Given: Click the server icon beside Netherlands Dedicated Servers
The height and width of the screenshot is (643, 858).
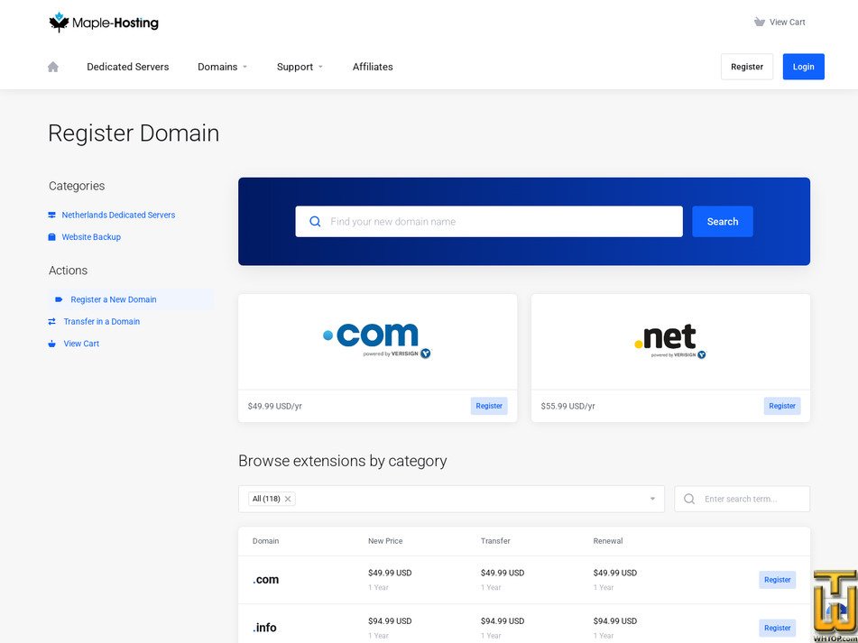Looking at the screenshot, I should tap(52, 215).
